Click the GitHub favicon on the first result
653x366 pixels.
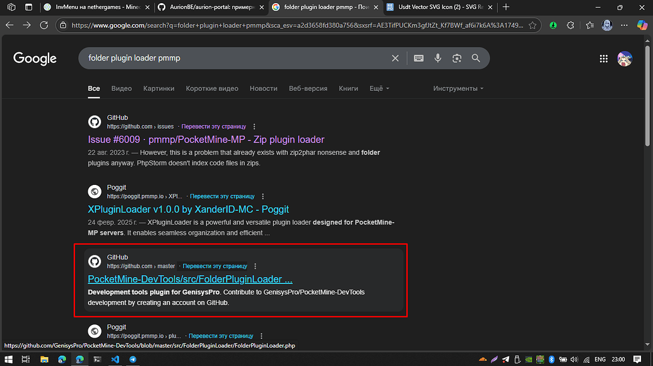click(95, 121)
